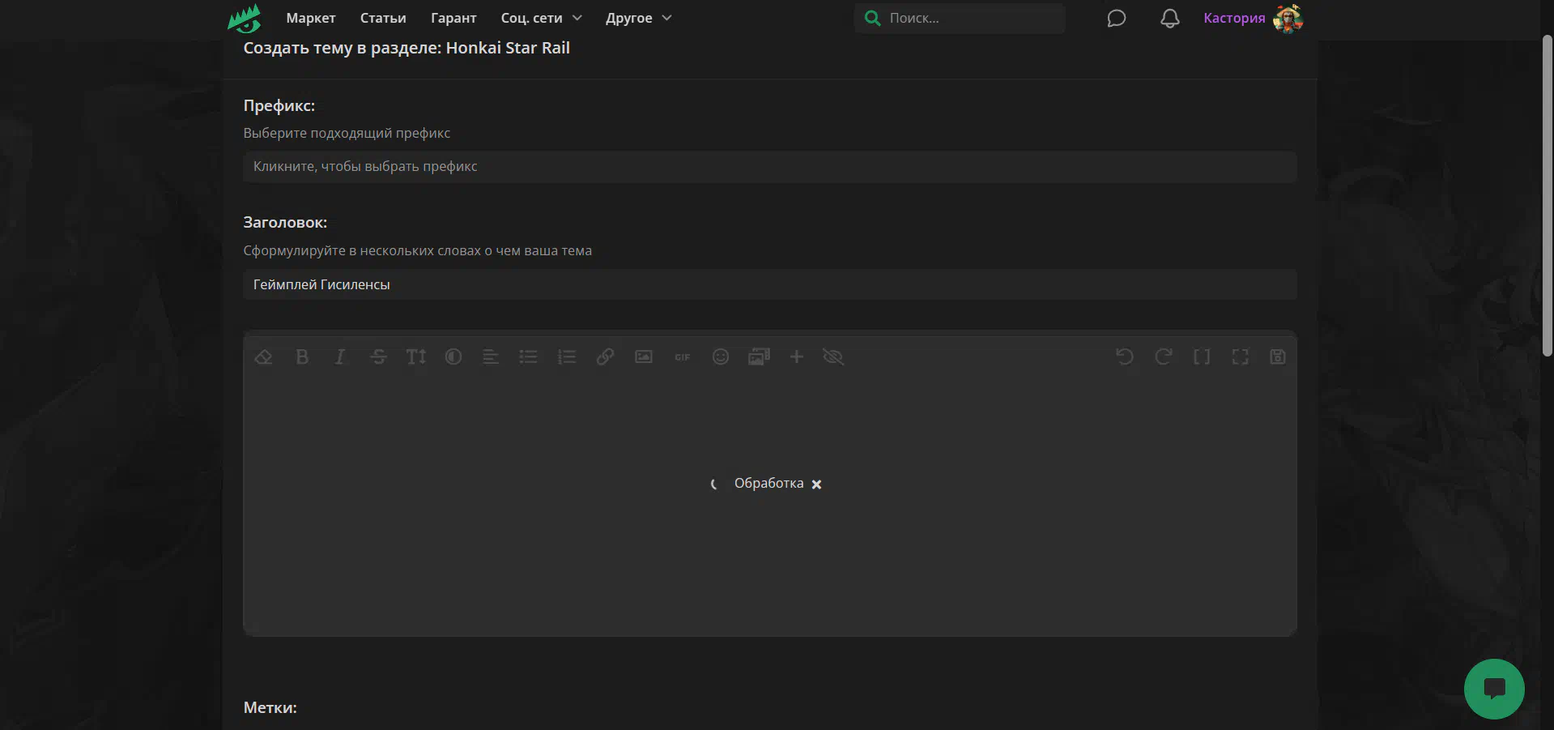The height and width of the screenshot is (730, 1554).
Task: Open the Кастория profile link
Action: tap(1234, 18)
